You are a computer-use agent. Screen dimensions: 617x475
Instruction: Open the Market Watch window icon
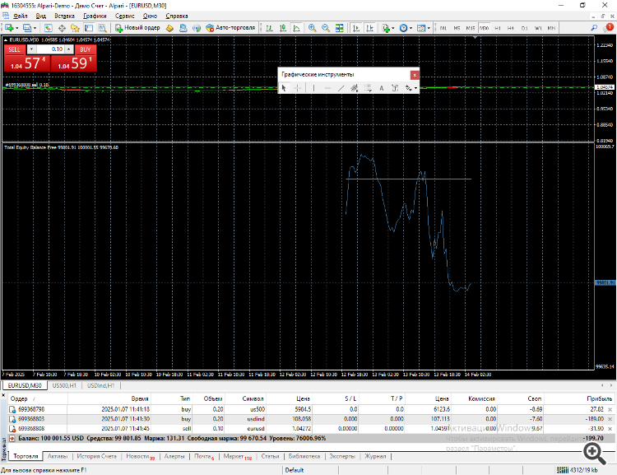tap(48, 28)
